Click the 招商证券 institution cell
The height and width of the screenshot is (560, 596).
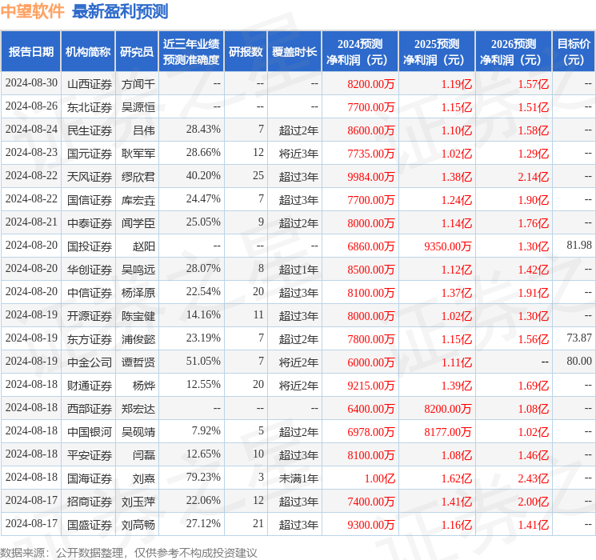[90, 502]
